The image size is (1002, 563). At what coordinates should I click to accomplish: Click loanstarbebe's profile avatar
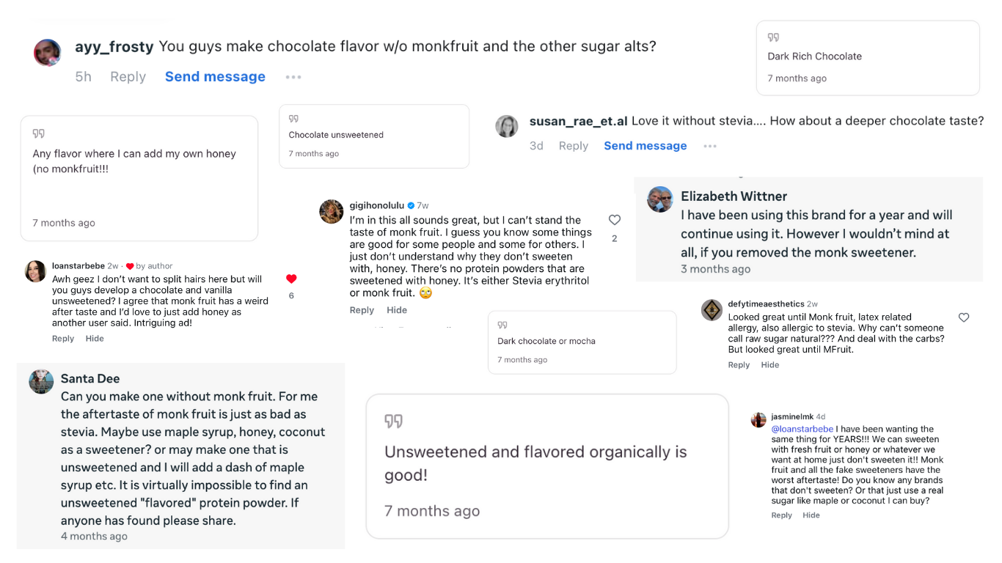pyautogui.click(x=36, y=271)
